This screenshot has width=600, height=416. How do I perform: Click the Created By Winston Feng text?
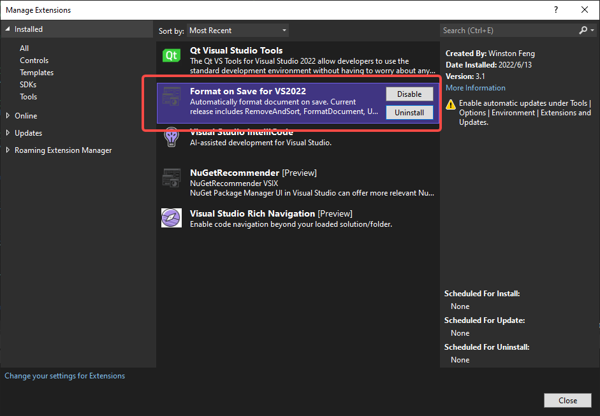(x=490, y=54)
